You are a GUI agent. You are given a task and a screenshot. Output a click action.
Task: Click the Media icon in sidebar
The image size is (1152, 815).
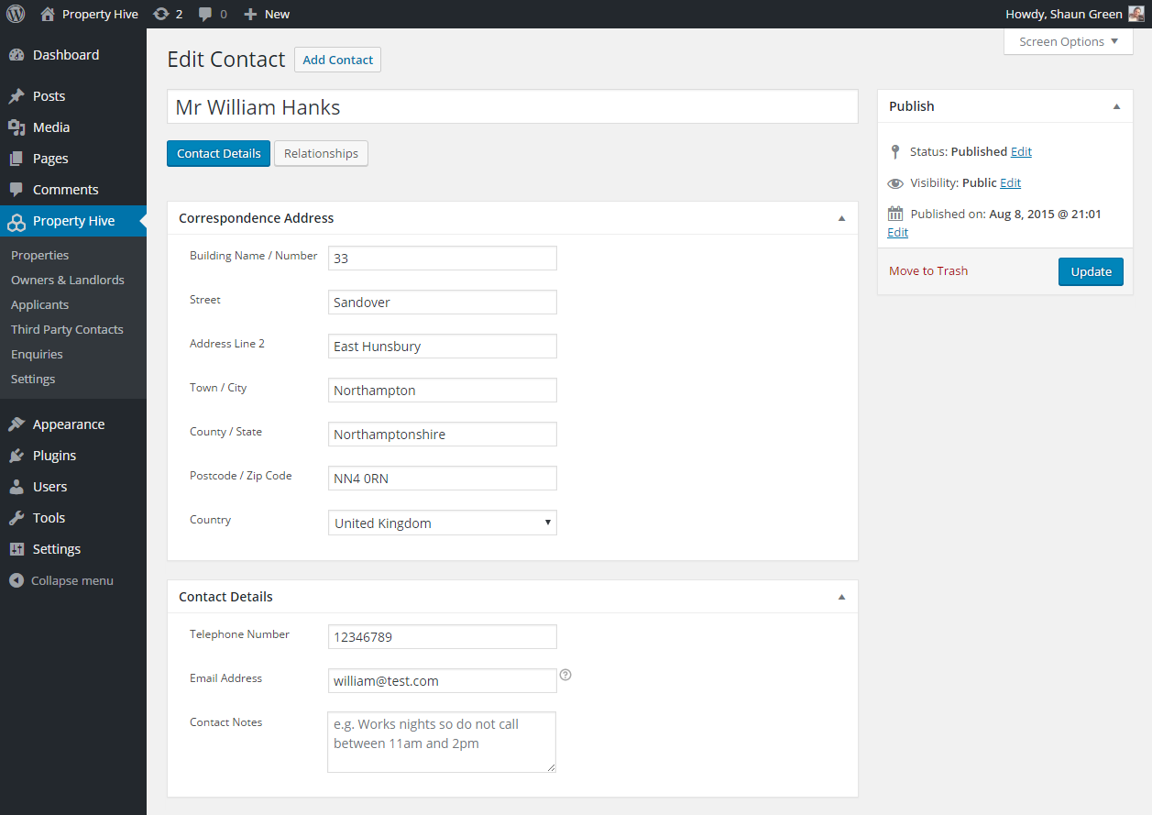16,127
